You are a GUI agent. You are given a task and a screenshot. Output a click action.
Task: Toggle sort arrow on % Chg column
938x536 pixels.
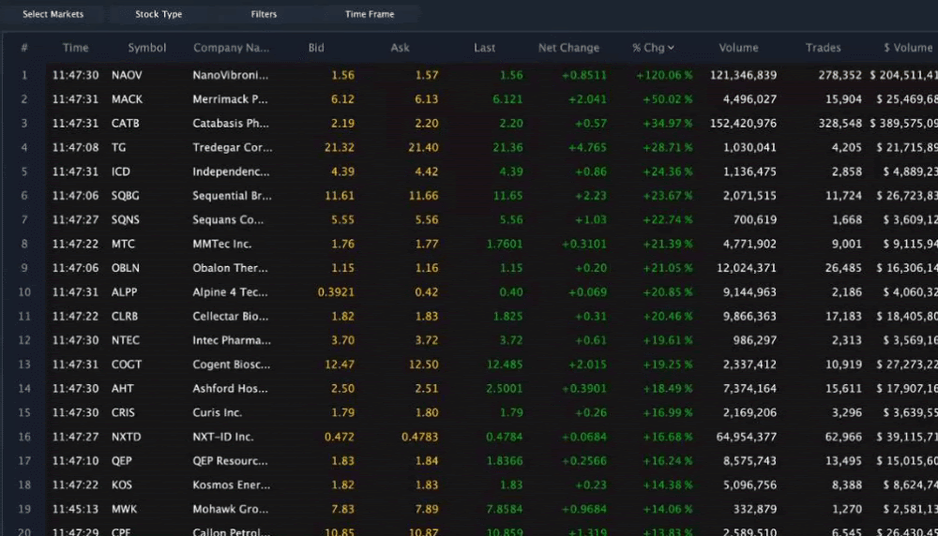[671, 48]
